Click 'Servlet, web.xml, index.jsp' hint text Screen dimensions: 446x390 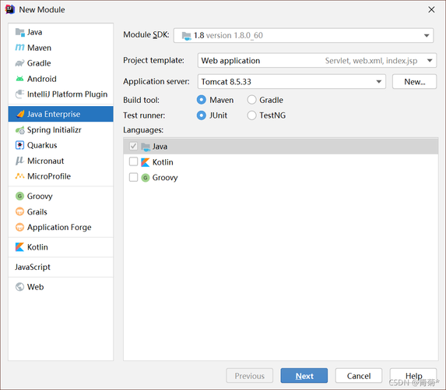click(x=371, y=61)
